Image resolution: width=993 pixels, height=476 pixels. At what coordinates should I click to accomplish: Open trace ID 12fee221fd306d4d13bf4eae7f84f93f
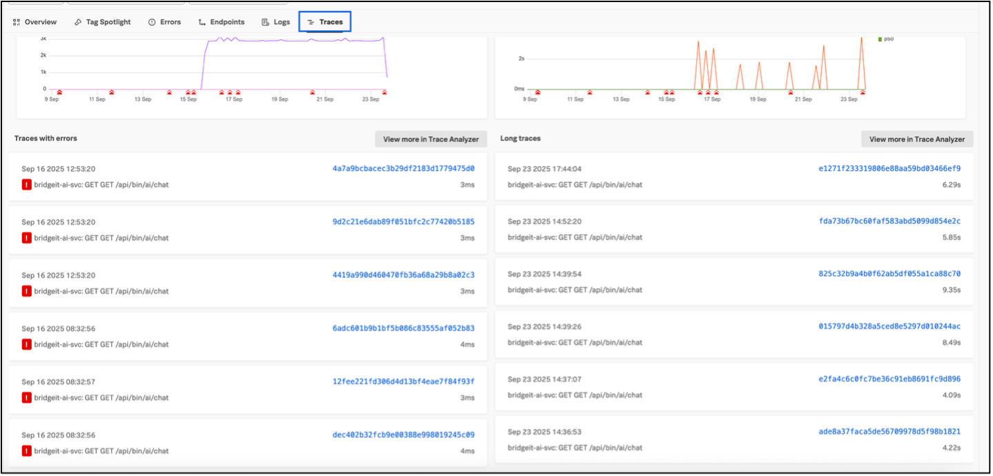[x=403, y=381]
